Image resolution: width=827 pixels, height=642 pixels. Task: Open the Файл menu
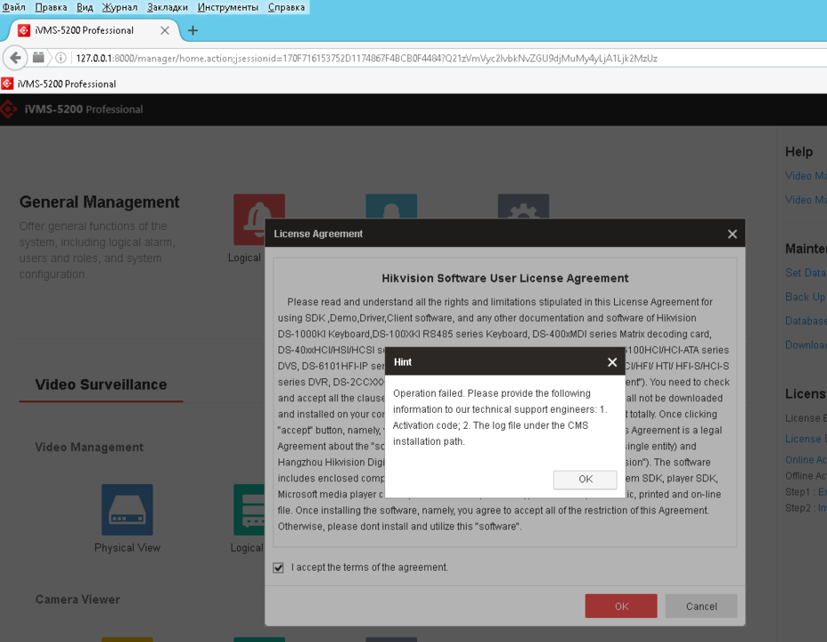[x=14, y=7]
